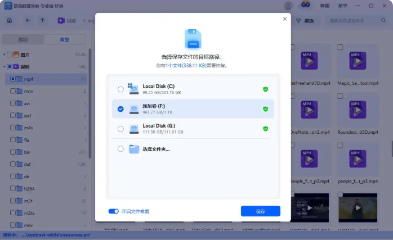Viewport: 393px width, 240px height.
Task: Go to the home icon in toolbar
Action: (9, 21)
